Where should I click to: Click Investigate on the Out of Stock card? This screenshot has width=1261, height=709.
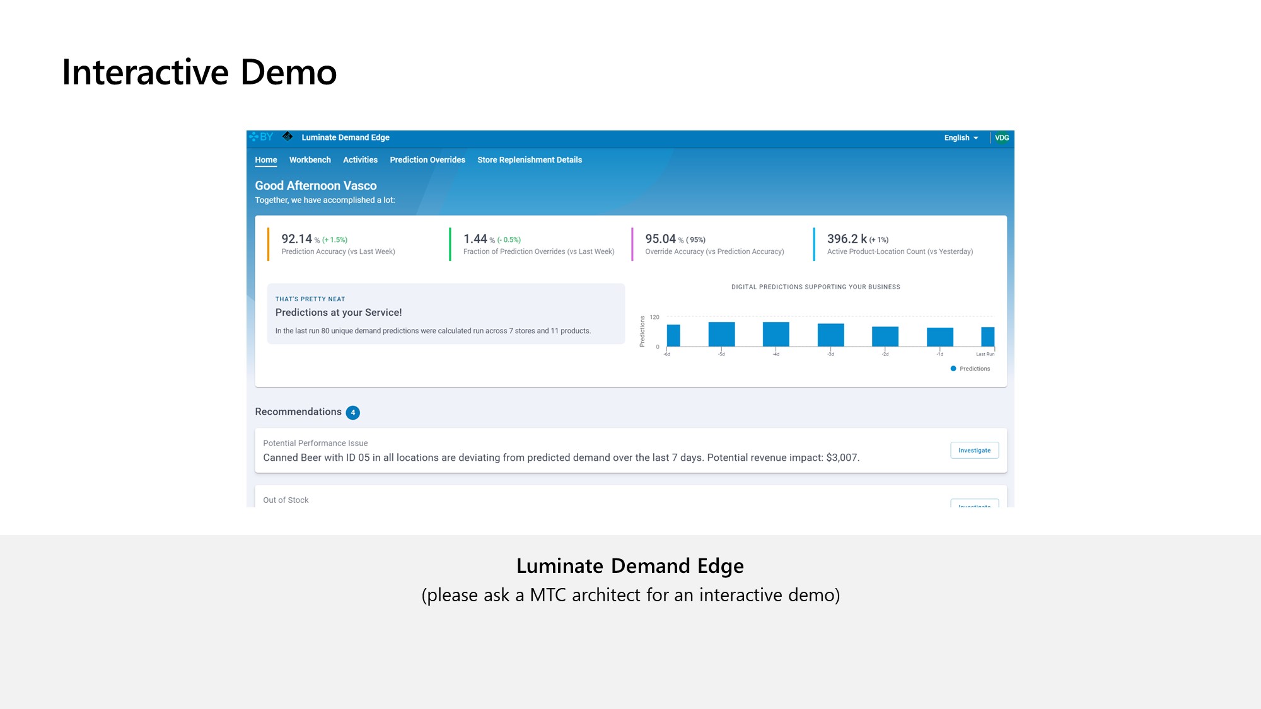pos(974,504)
